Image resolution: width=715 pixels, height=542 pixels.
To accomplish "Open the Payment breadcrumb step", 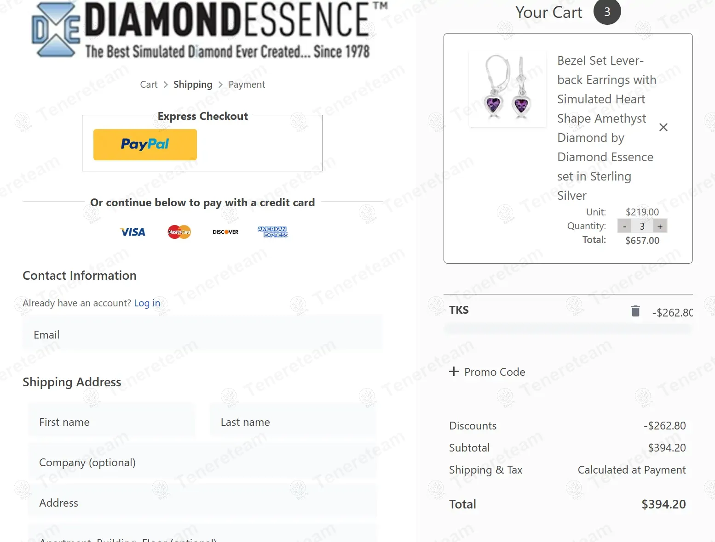I will [x=247, y=85].
